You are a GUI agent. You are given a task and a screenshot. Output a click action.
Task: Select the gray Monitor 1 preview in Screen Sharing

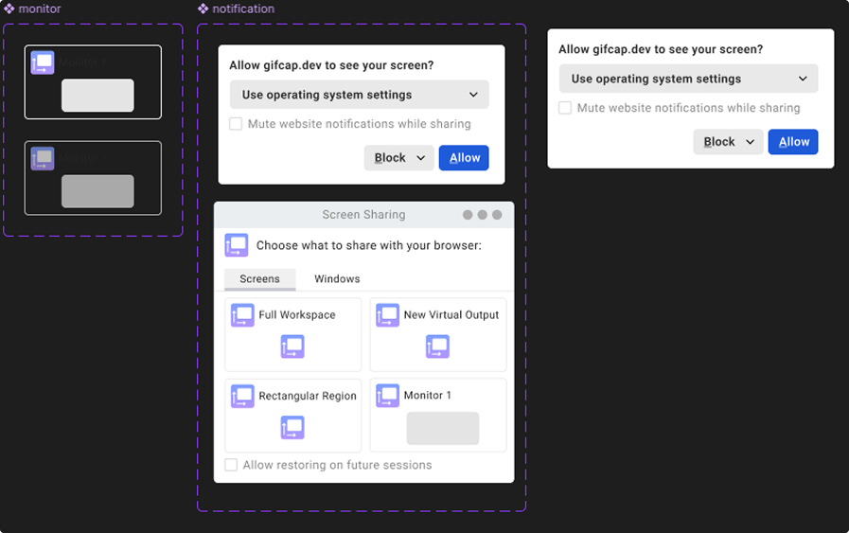click(x=443, y=429)
